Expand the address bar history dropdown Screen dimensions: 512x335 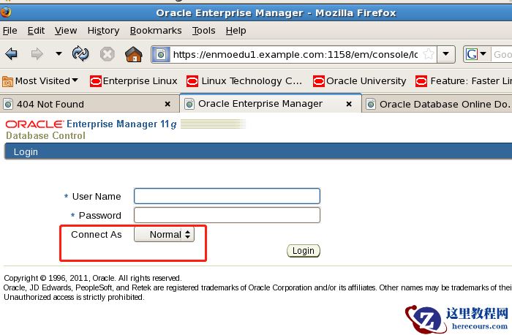pyautogui.click(x=445, y=54)
